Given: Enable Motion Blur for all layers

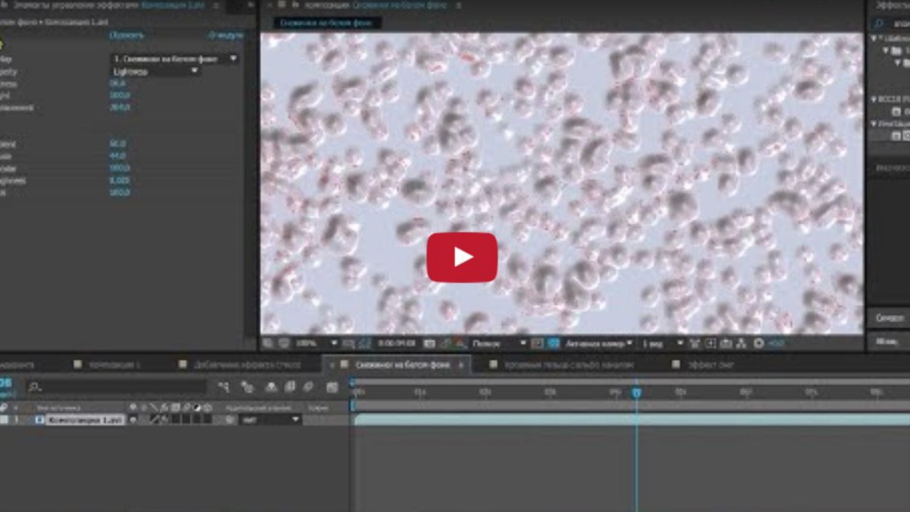Looking at the screenshot, I should point(307,388).
